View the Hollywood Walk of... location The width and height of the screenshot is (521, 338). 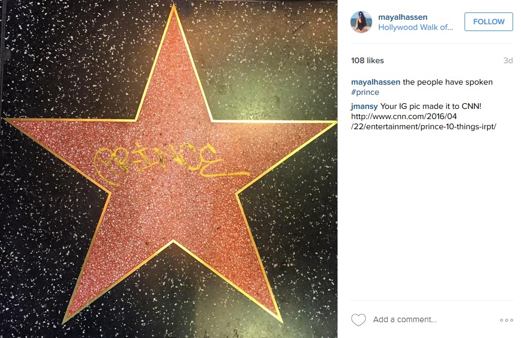[415, 27]
